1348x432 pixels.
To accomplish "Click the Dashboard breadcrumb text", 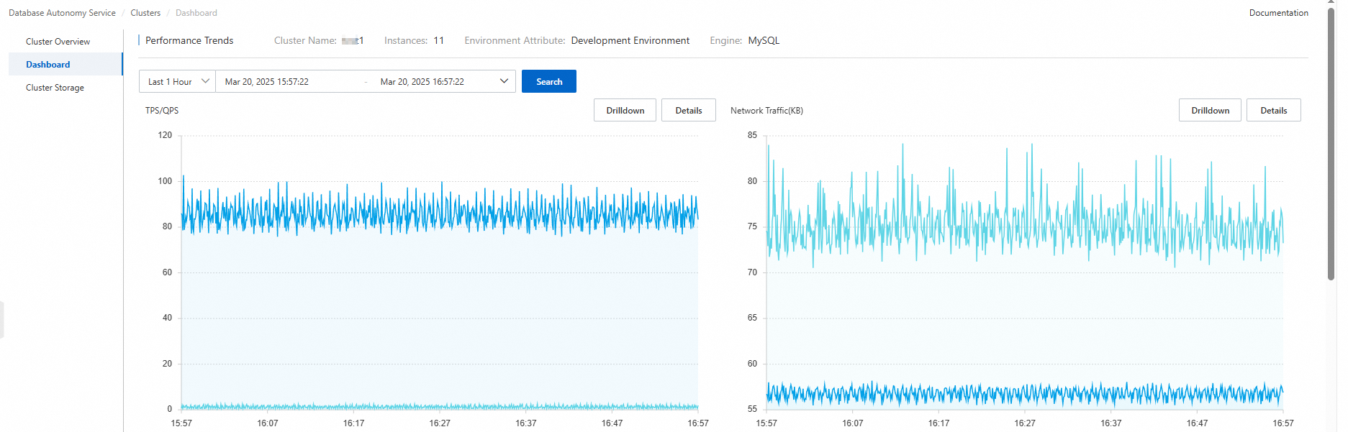I will [196, 13].
